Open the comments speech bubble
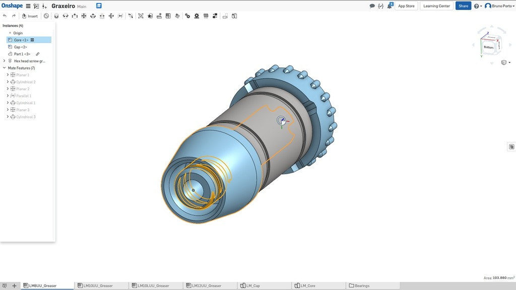This screenshot has height=290, width=516. point(372,6)
